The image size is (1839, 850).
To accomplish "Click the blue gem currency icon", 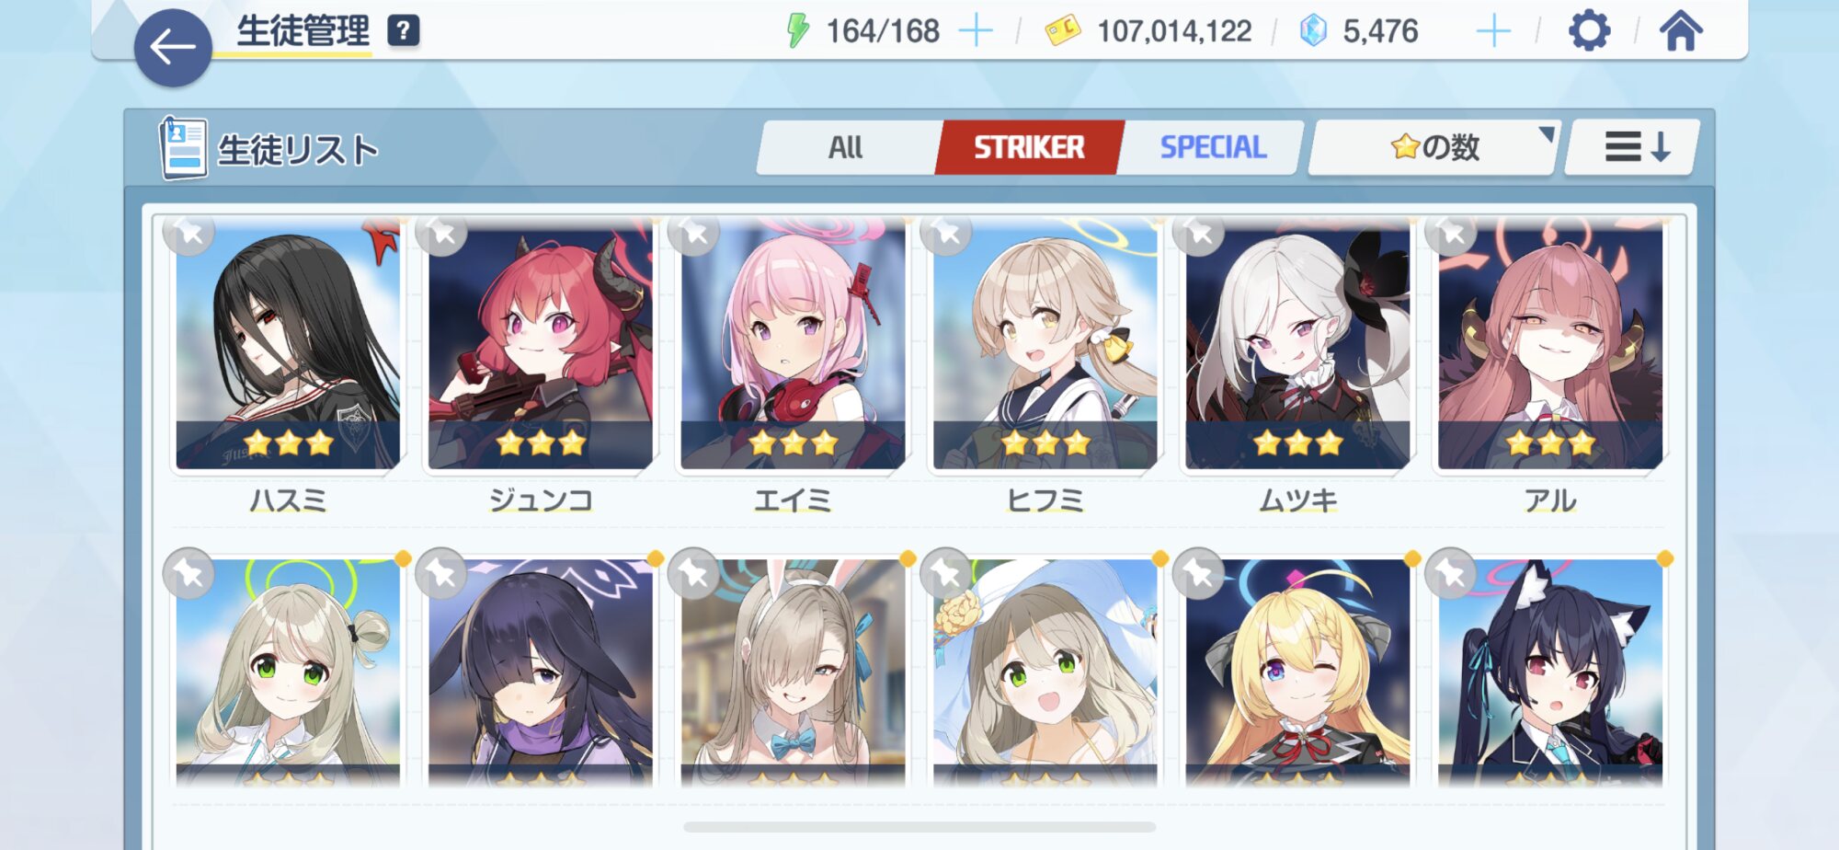I will tap(1313, 30).
